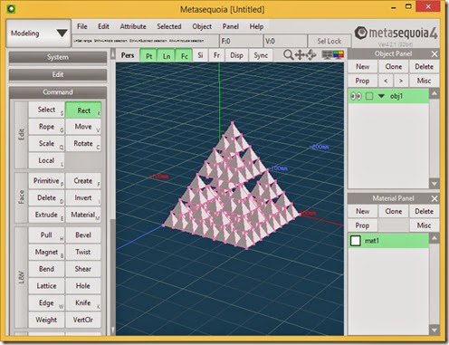The height and width of the screenshot is (345, 449).
Task: Open the Modeling mode dropdown
Action: 39,34
